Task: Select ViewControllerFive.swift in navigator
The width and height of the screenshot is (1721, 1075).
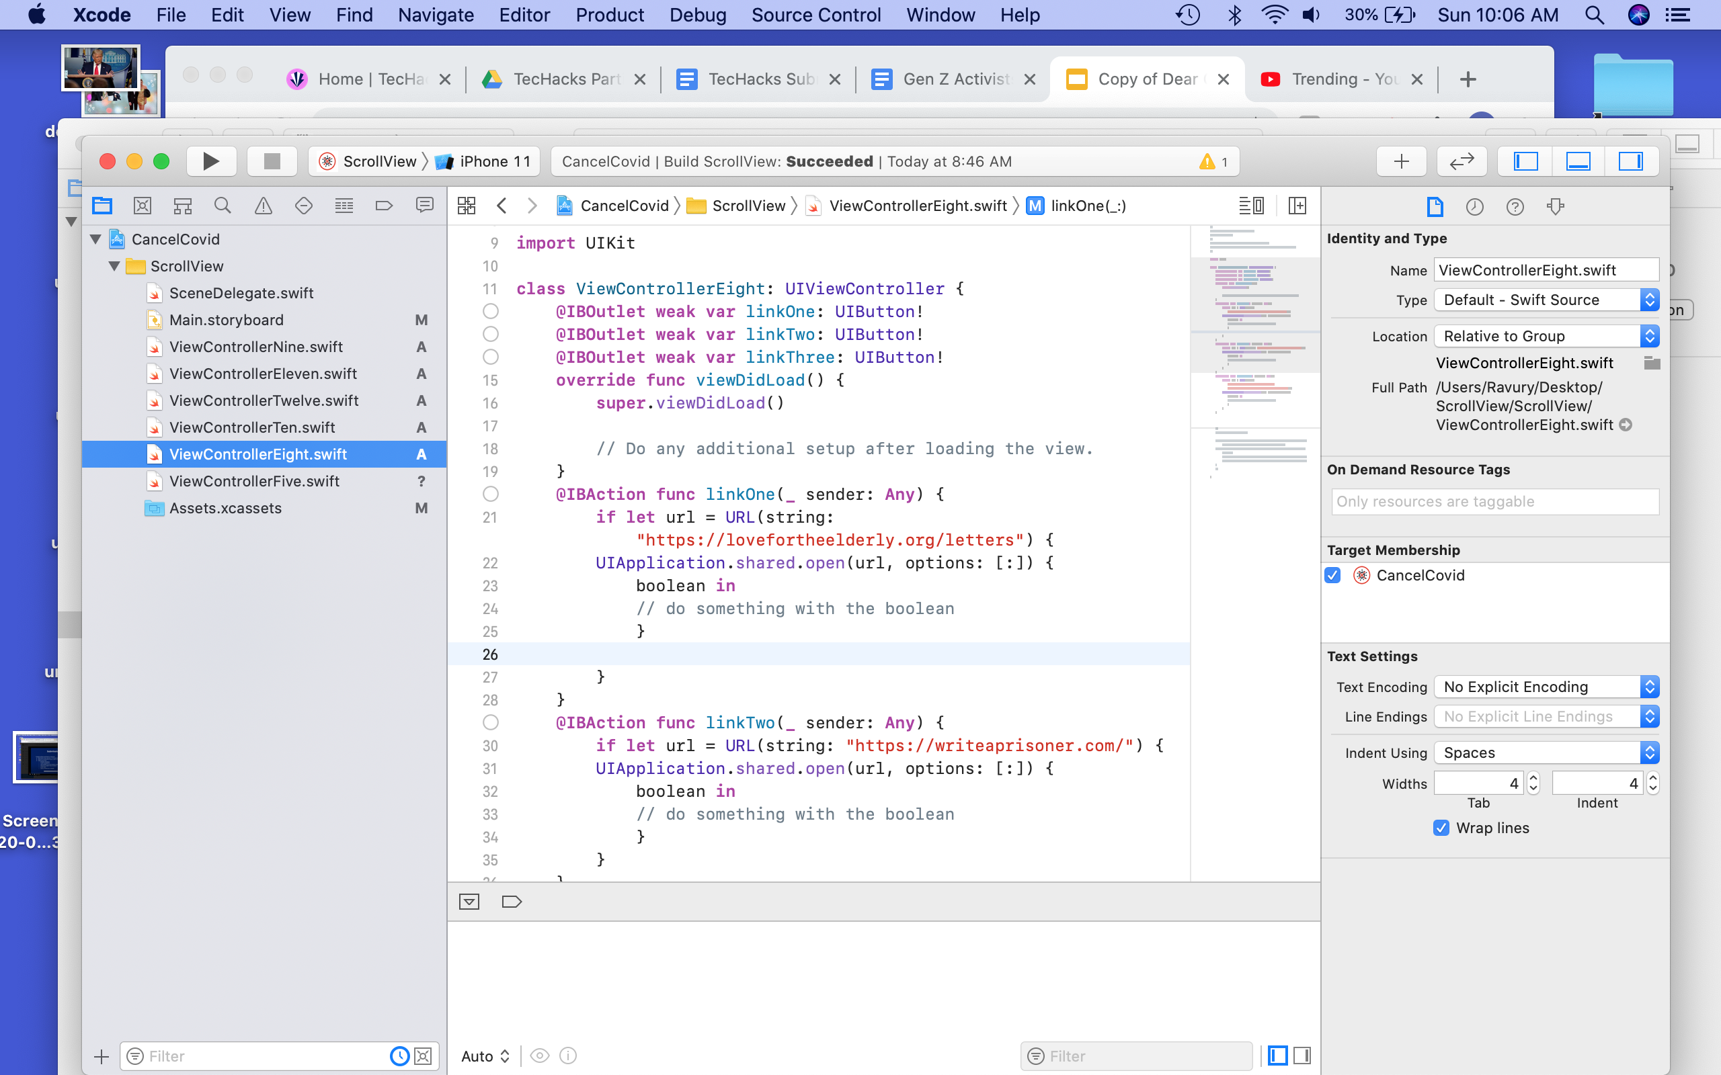Action: pos(254,481)
